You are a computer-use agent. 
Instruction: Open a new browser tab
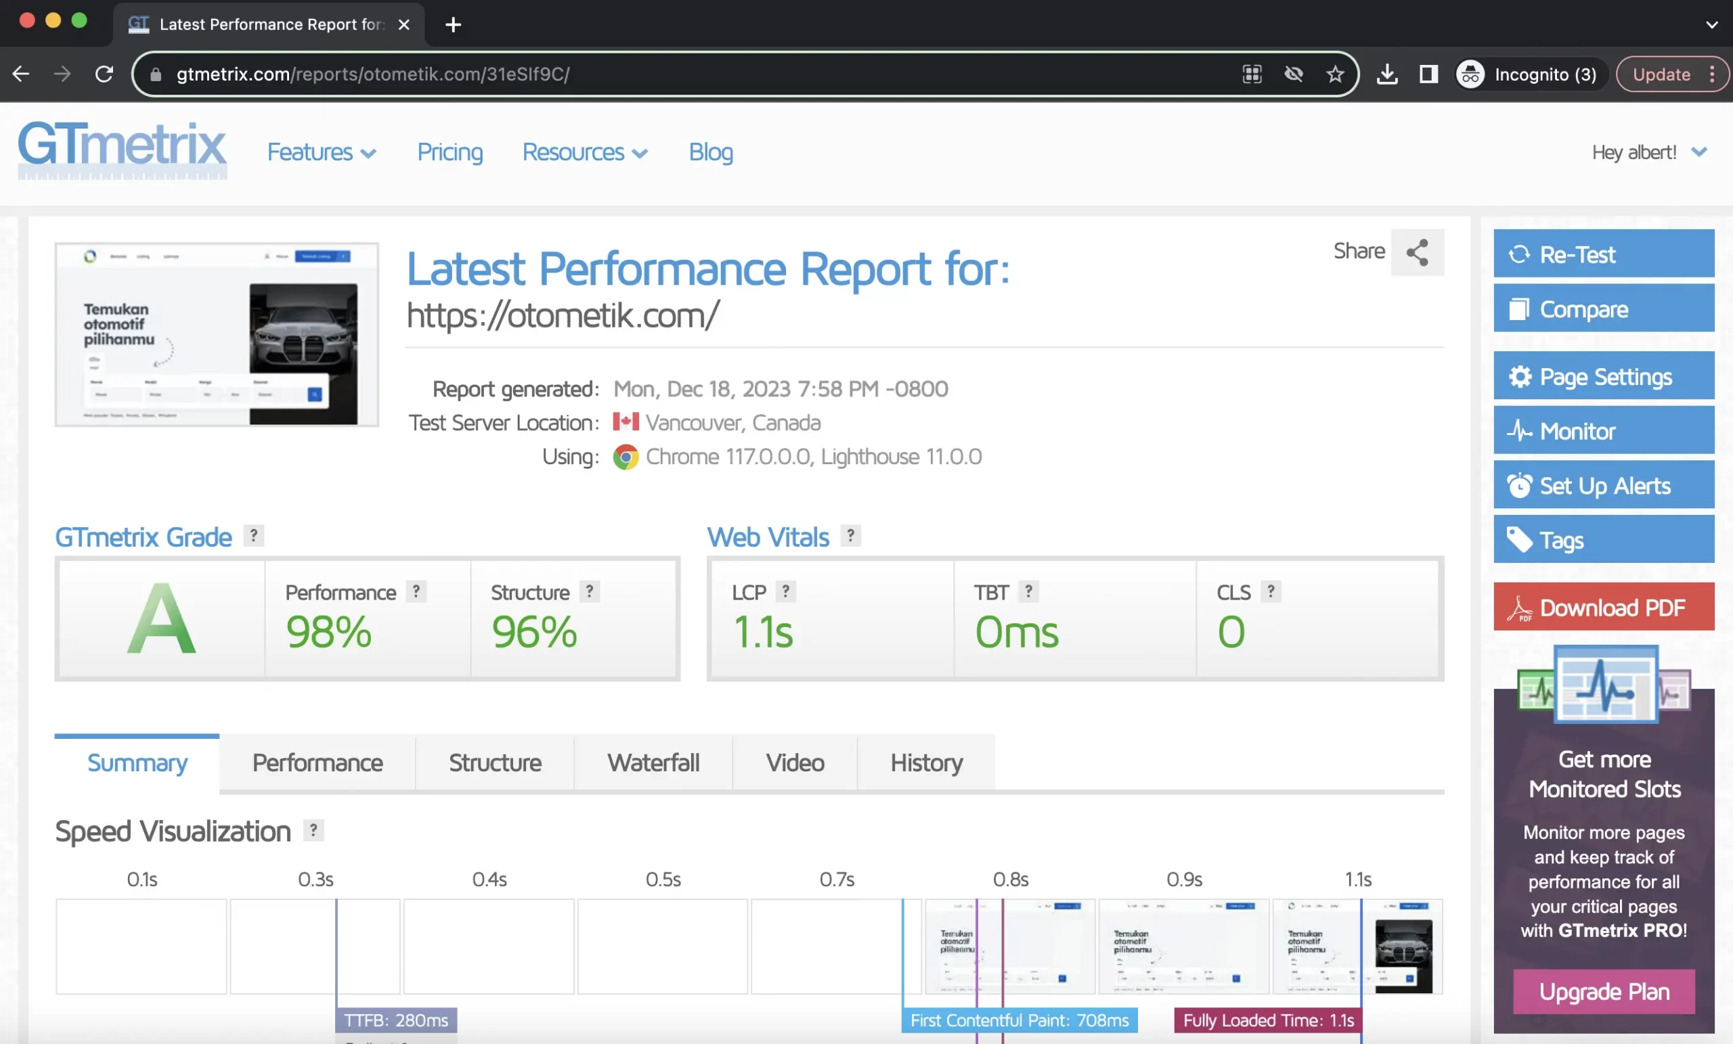point(454,24)
